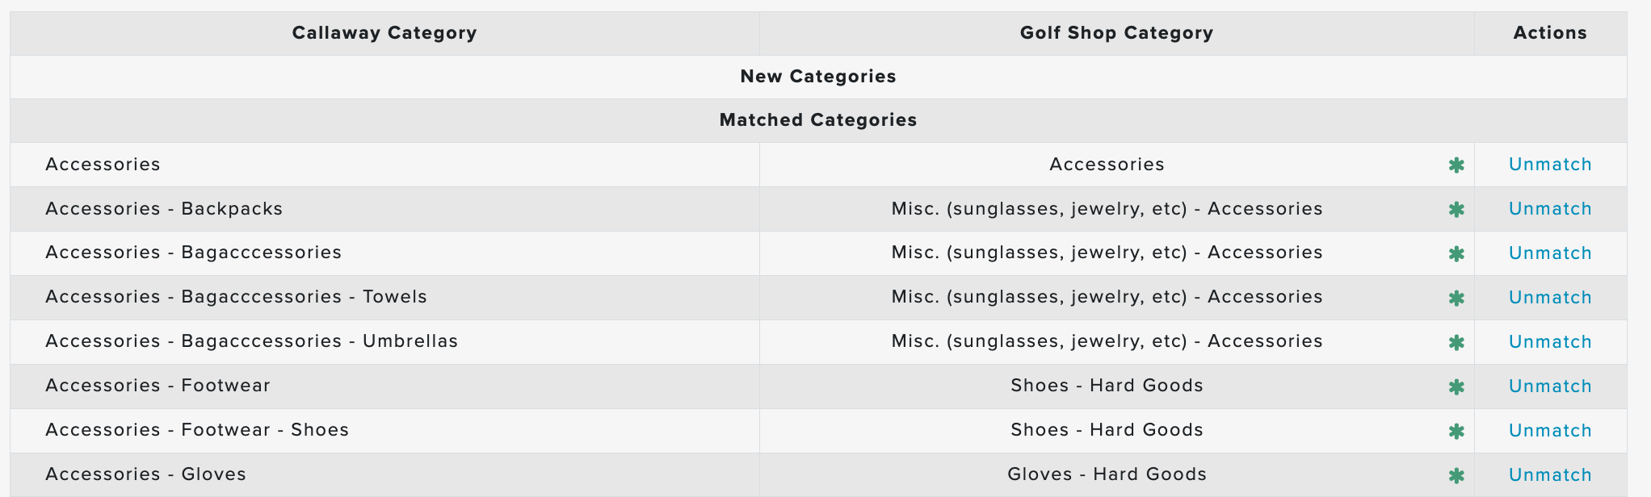Screen dimensions: 1651x497
Task: Click the asterisk in the Bagacccessories - Umbrellas row
Action: 1456,343
